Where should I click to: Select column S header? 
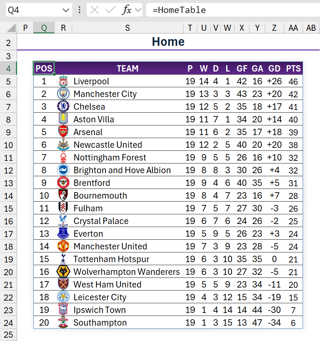pos(127,28)
